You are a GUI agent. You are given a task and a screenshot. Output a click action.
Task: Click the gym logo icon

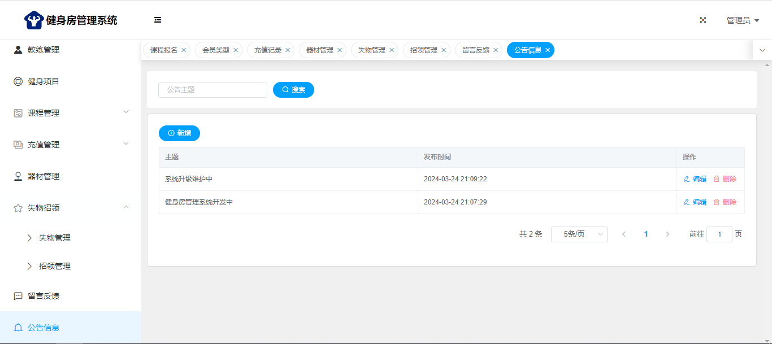tap(34, 20)
